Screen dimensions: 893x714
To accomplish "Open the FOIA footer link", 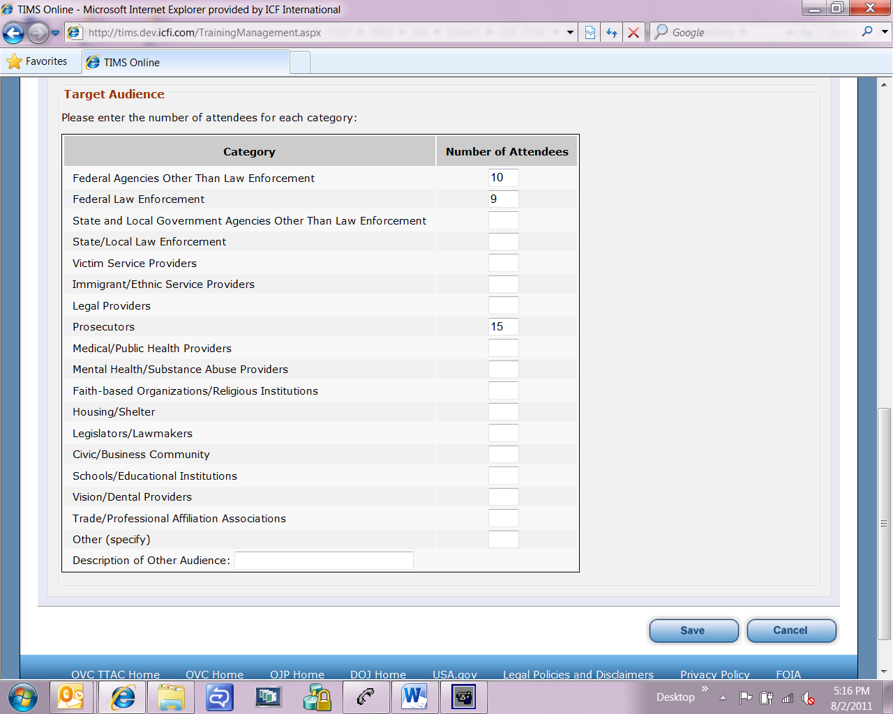I will [789, 674].
